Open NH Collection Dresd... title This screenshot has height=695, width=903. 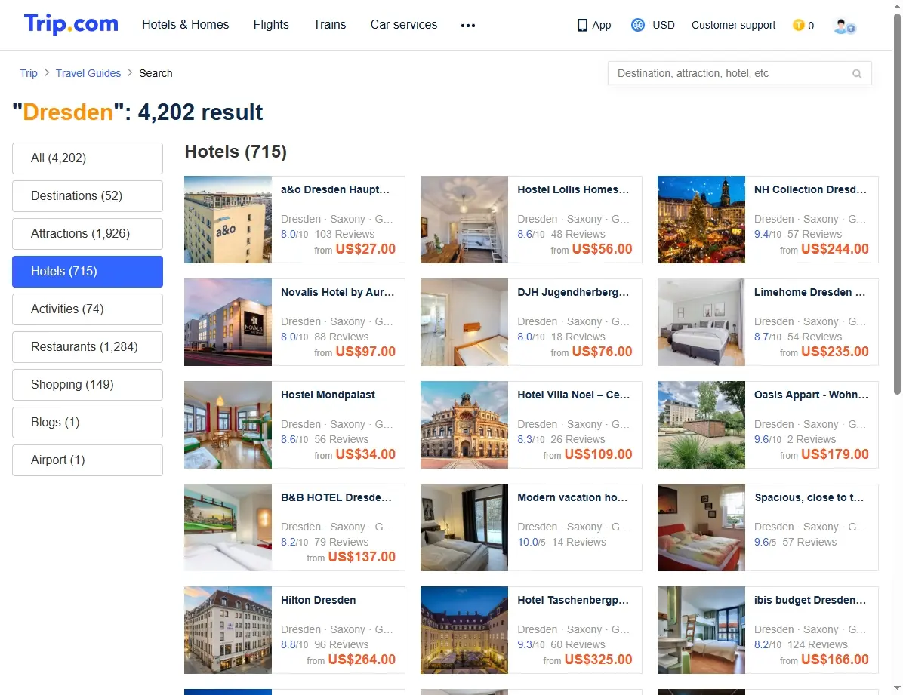click(810, 189)
